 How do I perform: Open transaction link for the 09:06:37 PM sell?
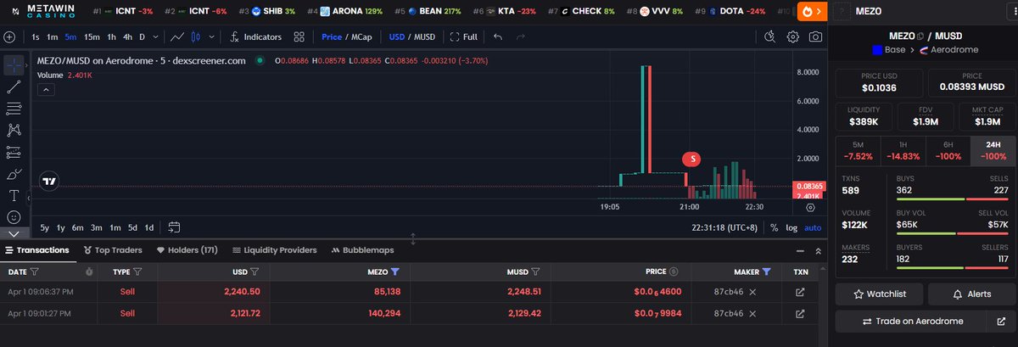click(799, 291)
